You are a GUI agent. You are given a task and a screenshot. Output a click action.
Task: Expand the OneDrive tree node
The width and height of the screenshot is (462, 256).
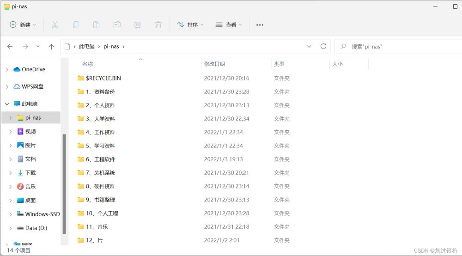tap(7, 70)
